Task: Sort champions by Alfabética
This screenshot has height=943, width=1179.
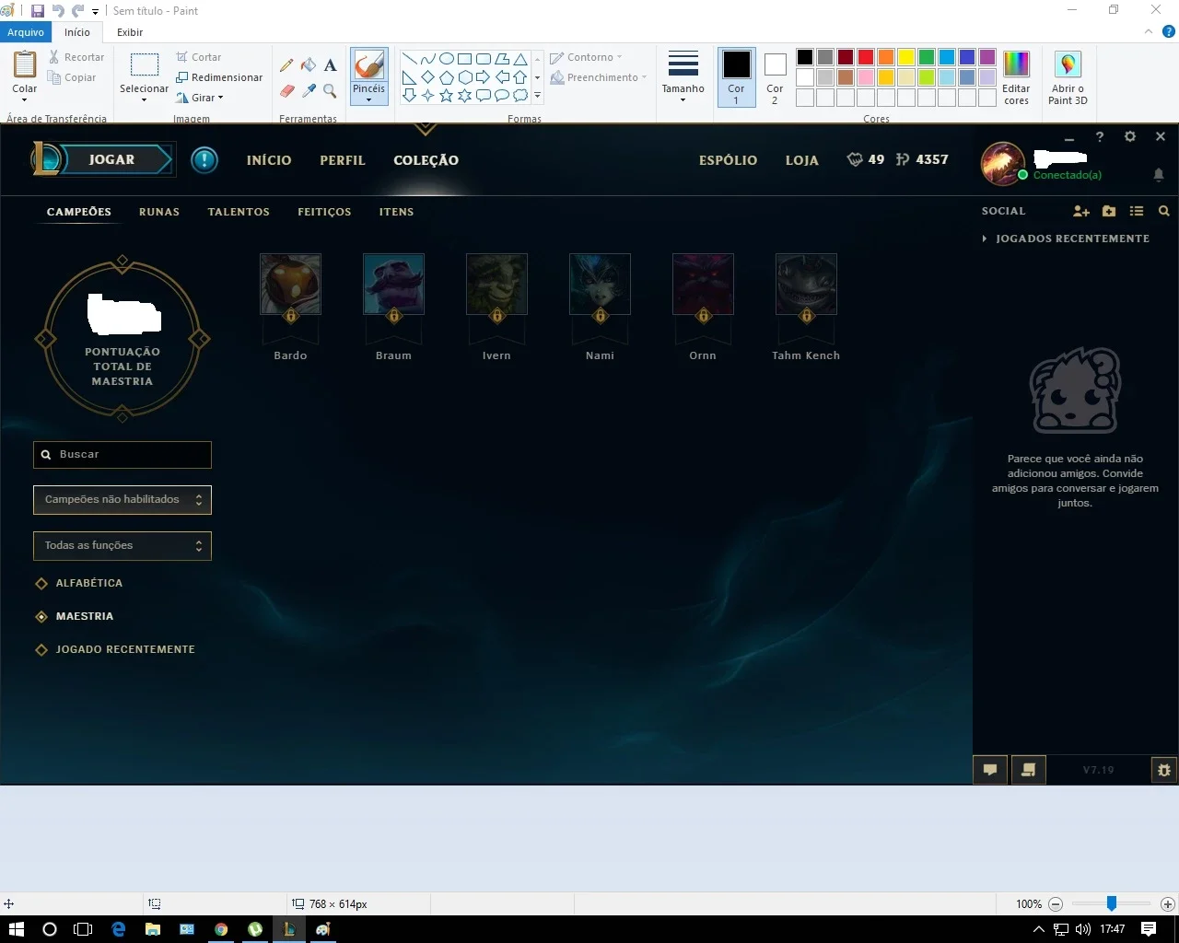Action: 79,583
